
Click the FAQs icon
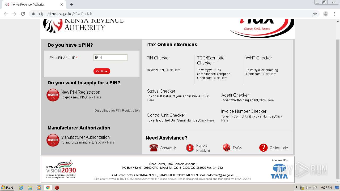(227, 148)
